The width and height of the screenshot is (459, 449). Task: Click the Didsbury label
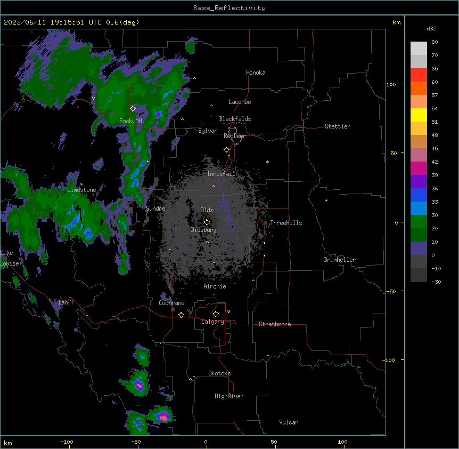coord(203,230)
